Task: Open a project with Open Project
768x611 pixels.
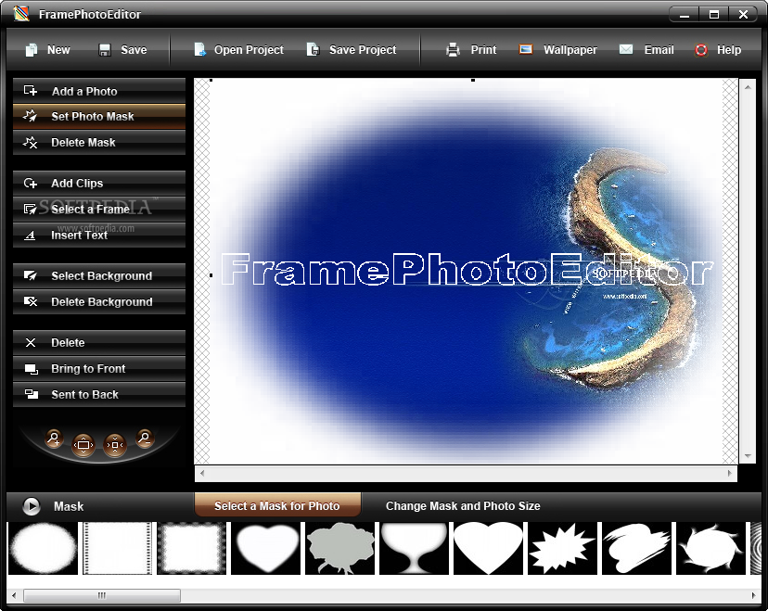Action: [x=238, y=50]
